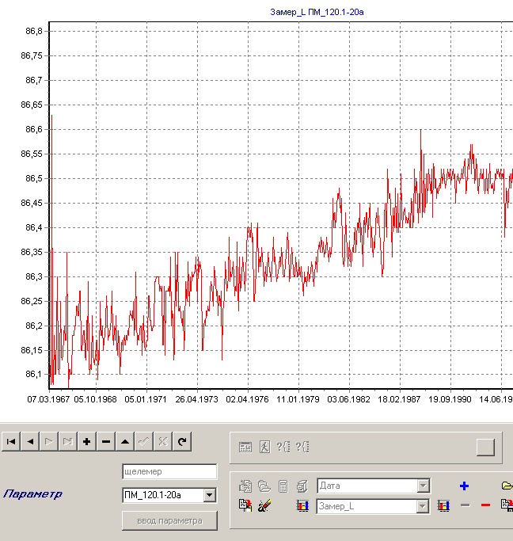This screenshot has width=513, height=541.
Task: Click bar chart icon right of Замер_L
Action: [x=443, y=506]
